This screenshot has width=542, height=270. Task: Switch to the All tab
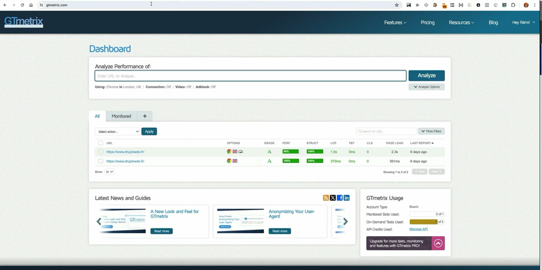(97, 116)
